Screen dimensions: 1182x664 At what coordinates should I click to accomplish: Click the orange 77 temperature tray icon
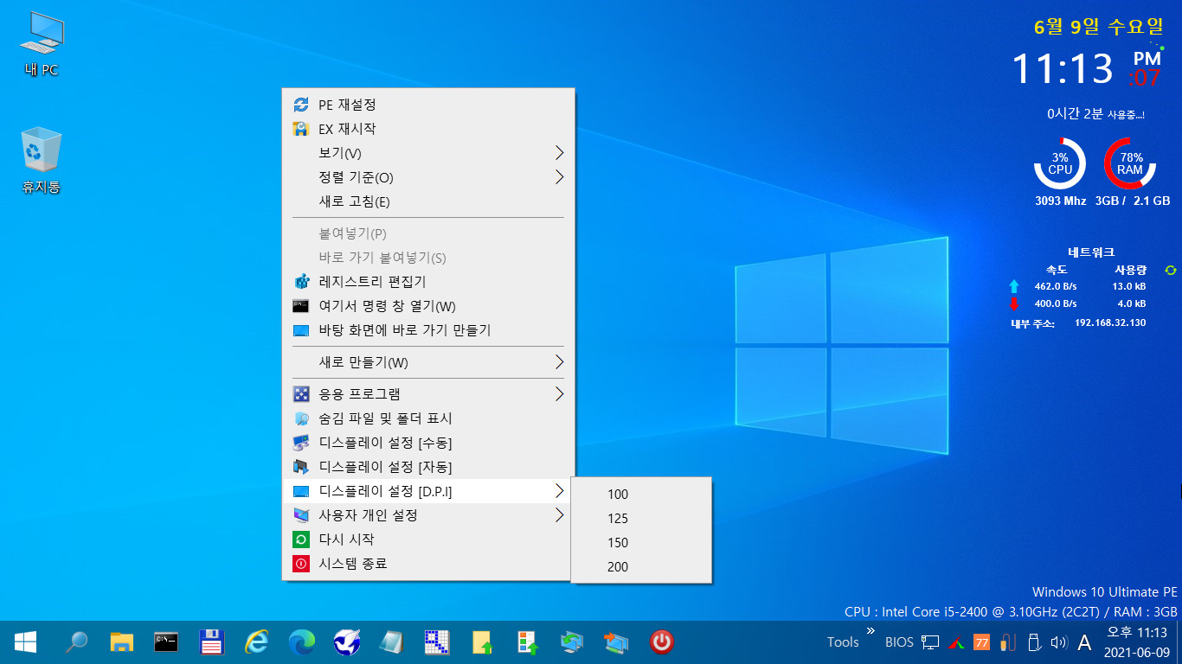[981, 642]
